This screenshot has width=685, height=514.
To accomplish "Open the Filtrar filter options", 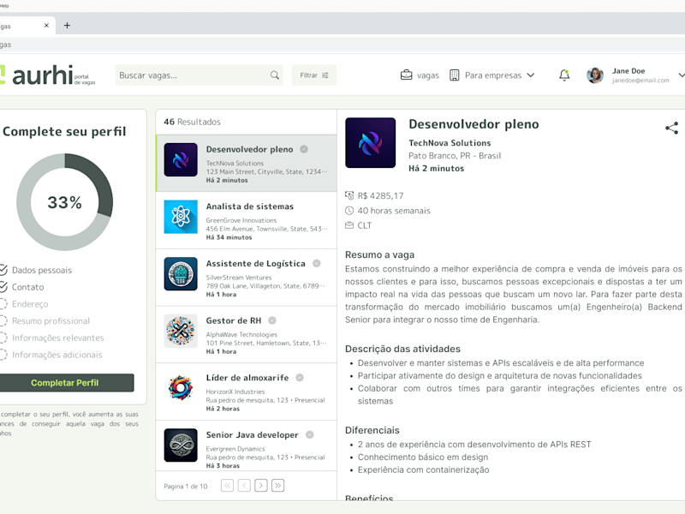I will click(313, 75).
